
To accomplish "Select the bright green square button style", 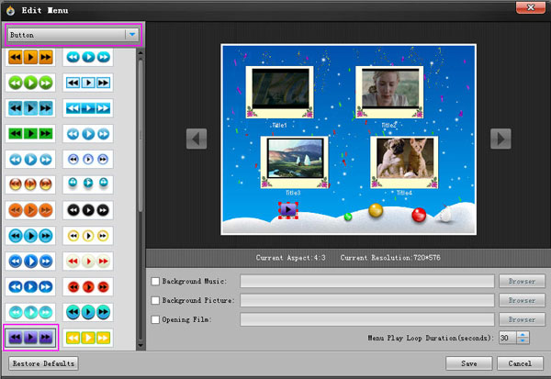I will [x=31, y=133].
